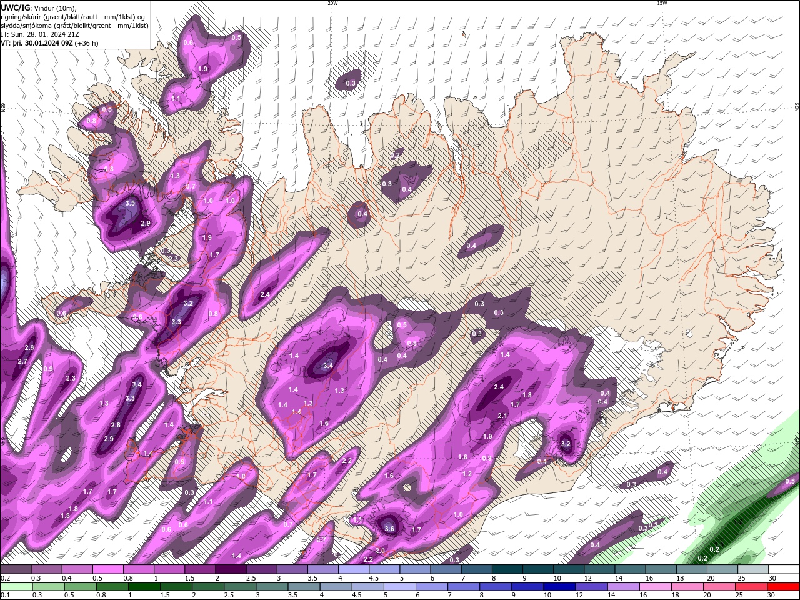Click the purple snow legend swatch starting at 0.2

coord(16,569)
